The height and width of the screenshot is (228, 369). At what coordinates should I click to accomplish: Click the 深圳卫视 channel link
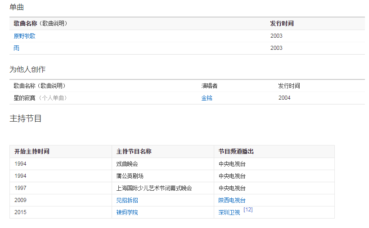[229, 213]
